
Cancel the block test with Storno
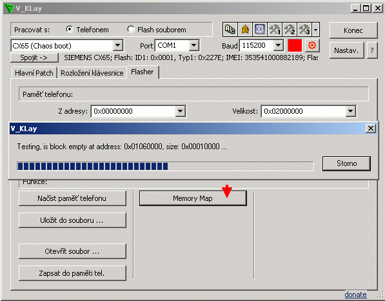pyautogui.click(x=346, y=163)
